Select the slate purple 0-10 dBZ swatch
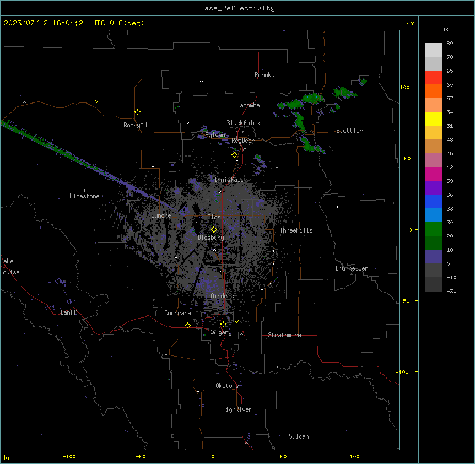Screen dimensions: 475x464 [x=433, y=257]
